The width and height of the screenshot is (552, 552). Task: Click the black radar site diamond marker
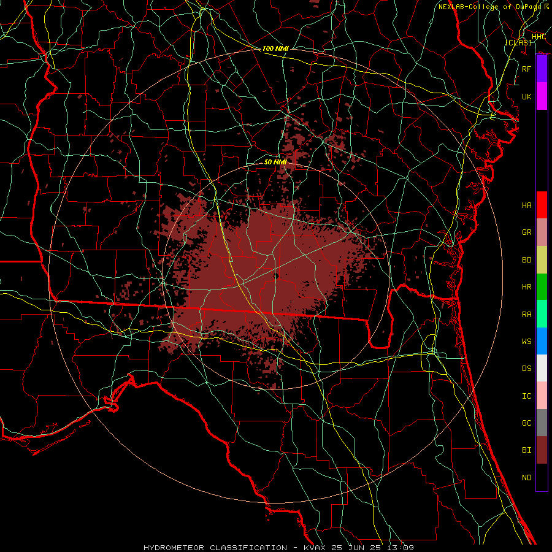pos(276,276)
